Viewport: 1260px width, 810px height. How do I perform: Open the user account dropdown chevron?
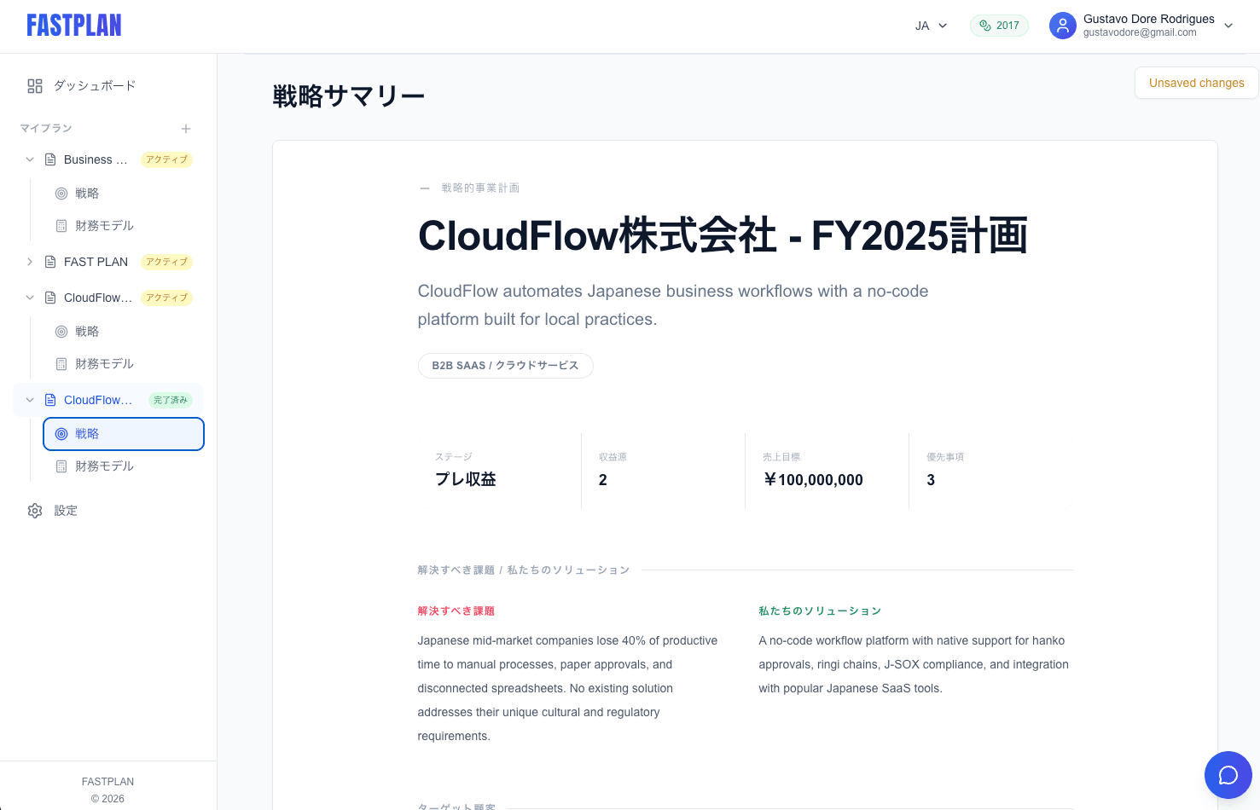[x=1228, y=26]
